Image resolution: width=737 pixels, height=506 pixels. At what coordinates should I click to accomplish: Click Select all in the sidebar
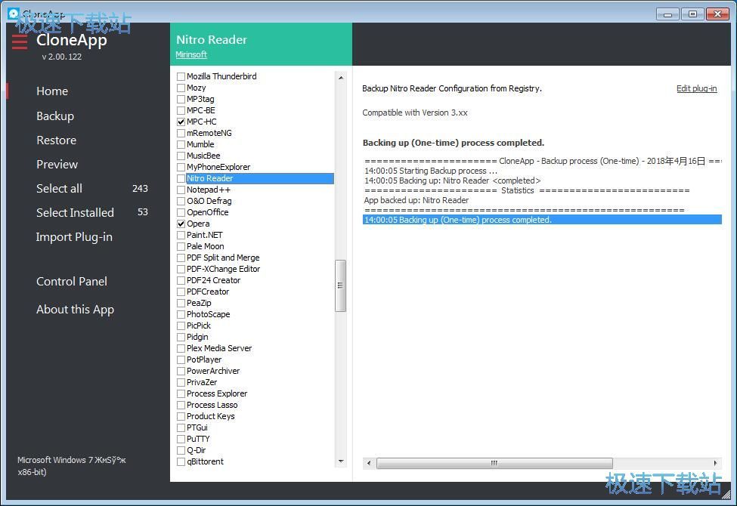click(59, 188)
